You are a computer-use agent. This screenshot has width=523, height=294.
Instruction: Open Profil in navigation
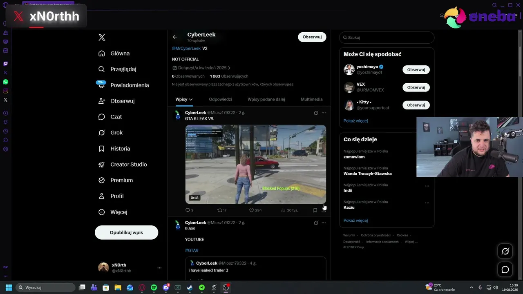click(111, 196)
